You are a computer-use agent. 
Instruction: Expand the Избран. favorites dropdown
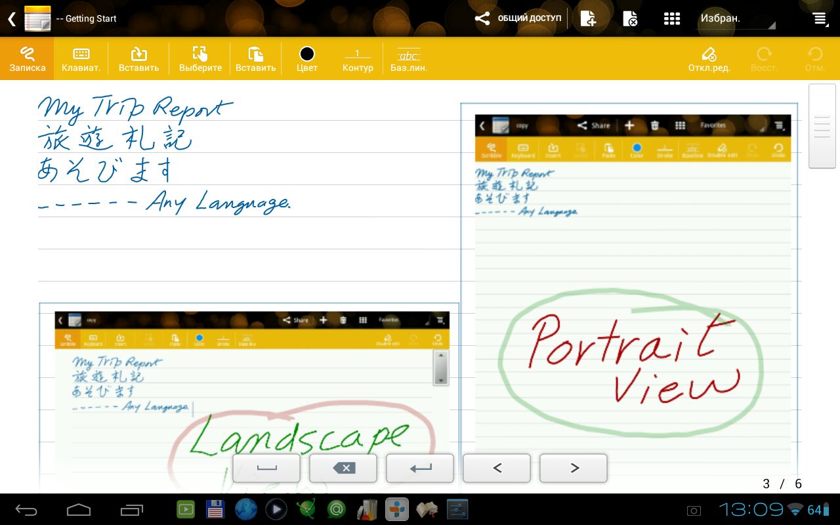(x=735, y=19)
